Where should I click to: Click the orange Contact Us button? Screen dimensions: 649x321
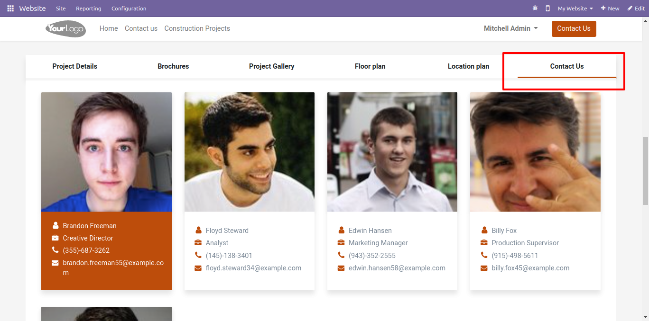point(574,28)
